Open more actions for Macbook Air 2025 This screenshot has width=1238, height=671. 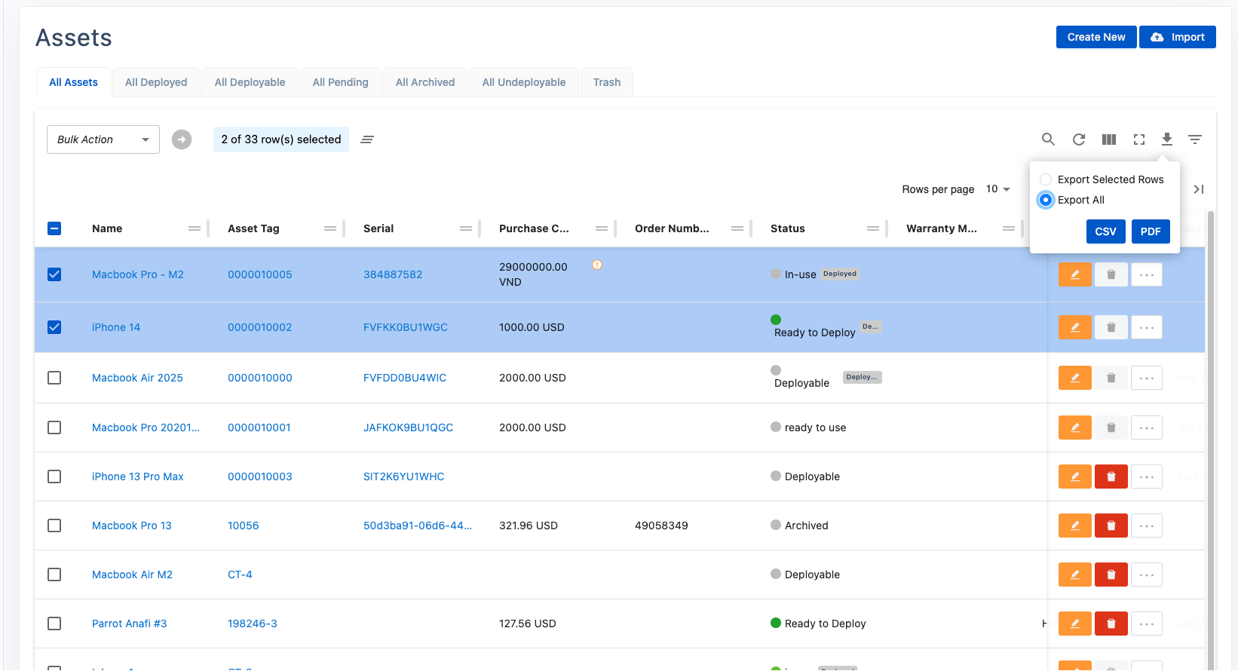(1147, 378)
